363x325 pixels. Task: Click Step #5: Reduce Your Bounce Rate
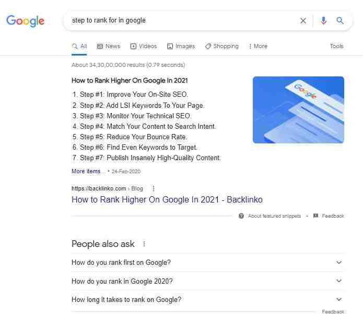point(133,137)
